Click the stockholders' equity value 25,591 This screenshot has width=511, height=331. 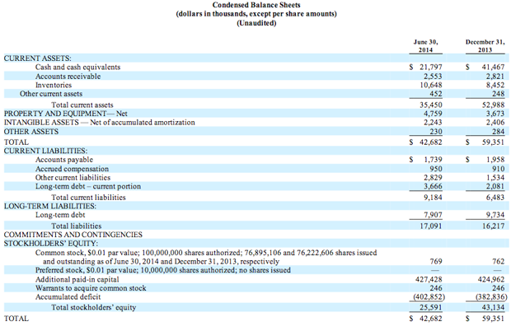coord(431,308)
